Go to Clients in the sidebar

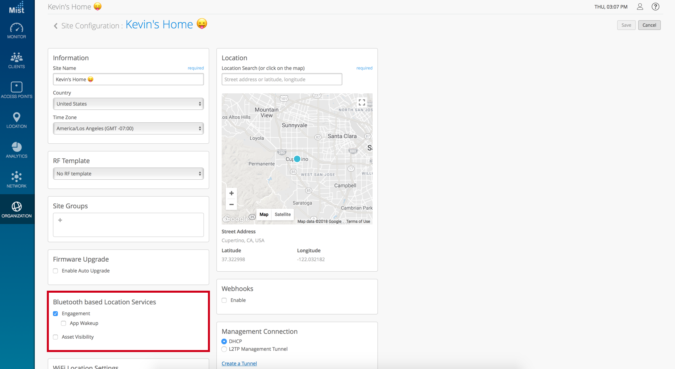(x=17, y=61)
